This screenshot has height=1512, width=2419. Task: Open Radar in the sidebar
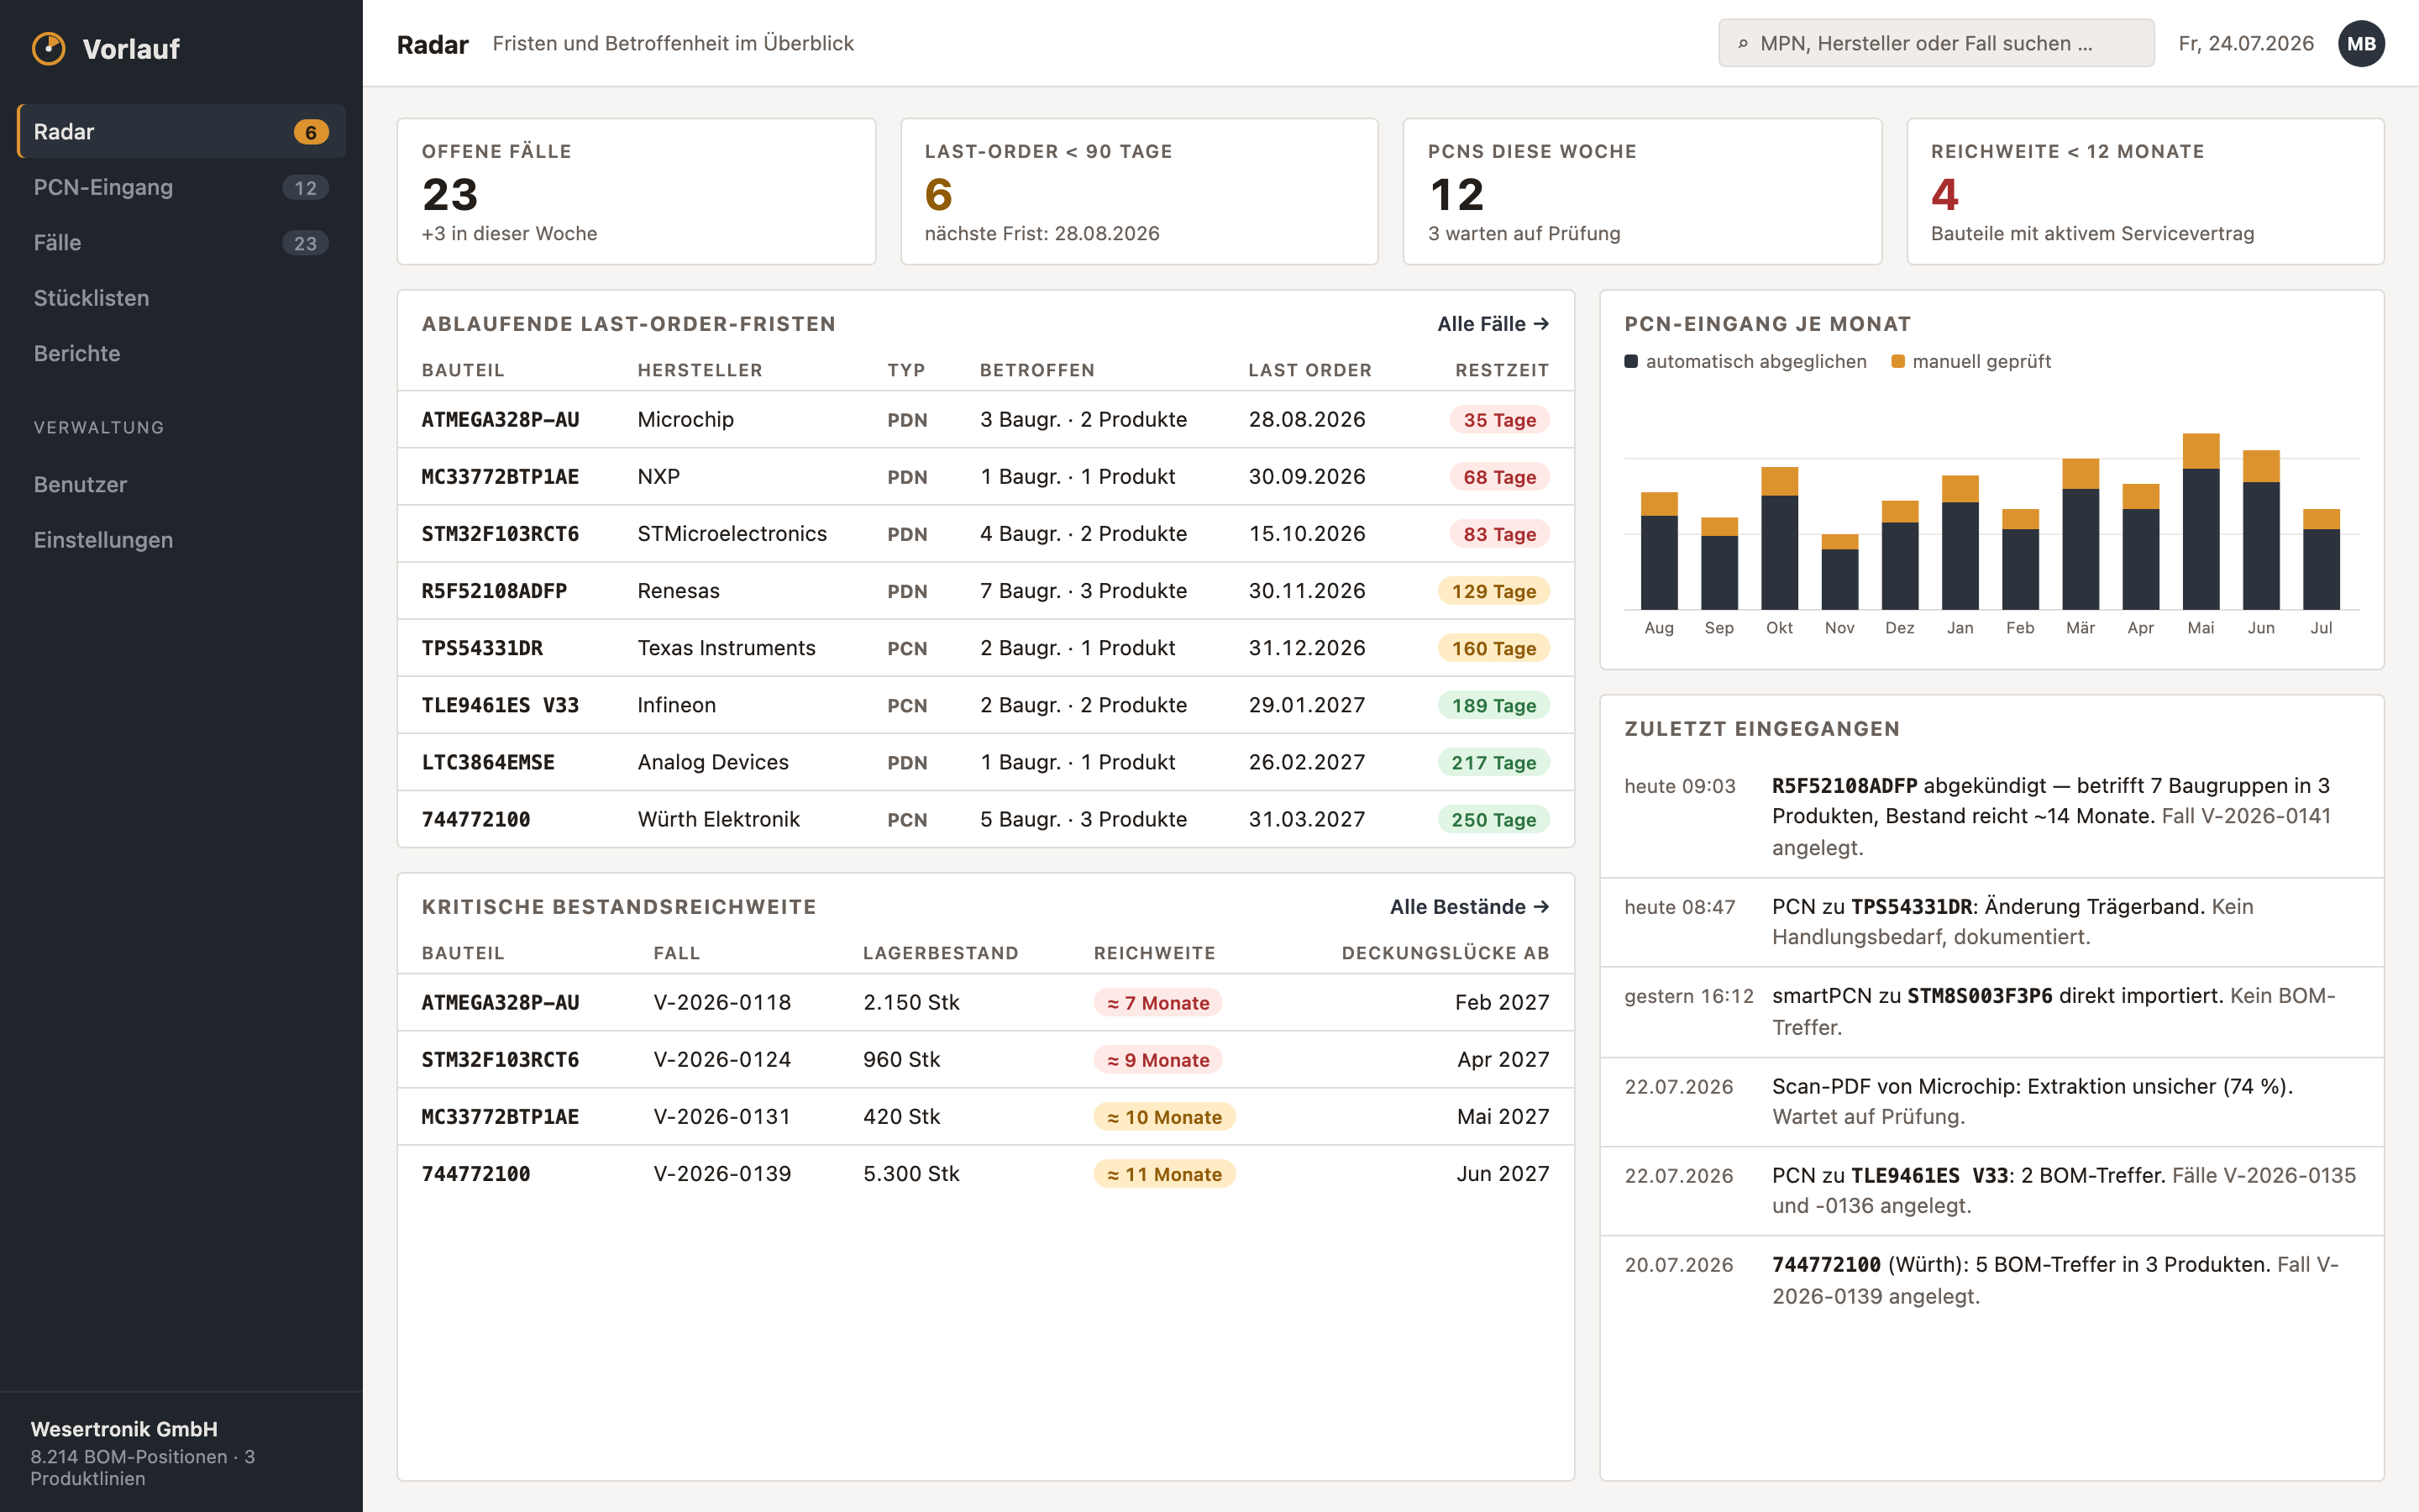point(181,131)
